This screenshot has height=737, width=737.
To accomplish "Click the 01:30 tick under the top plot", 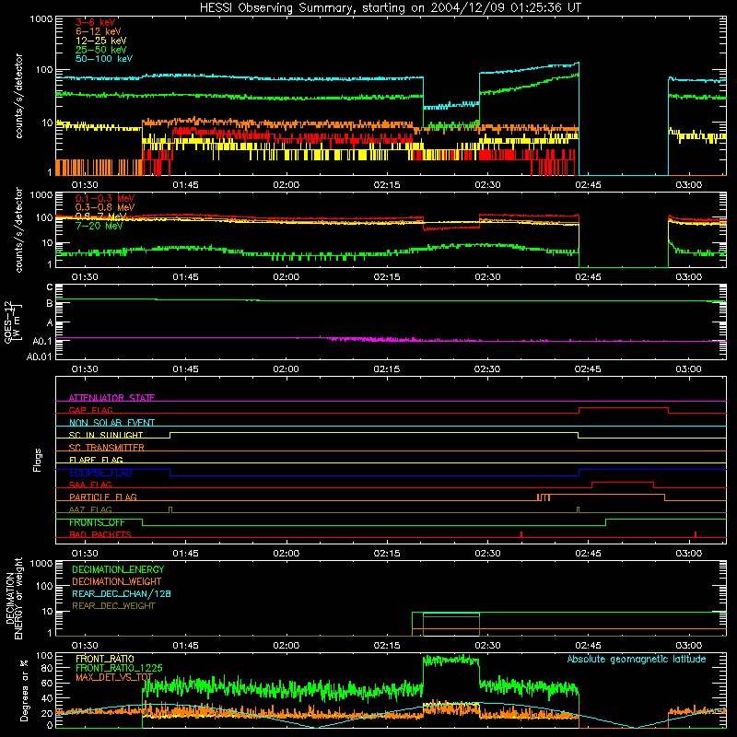I will 85,185.
